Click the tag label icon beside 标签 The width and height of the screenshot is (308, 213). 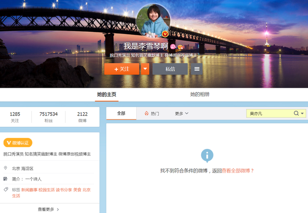[6, 189]
